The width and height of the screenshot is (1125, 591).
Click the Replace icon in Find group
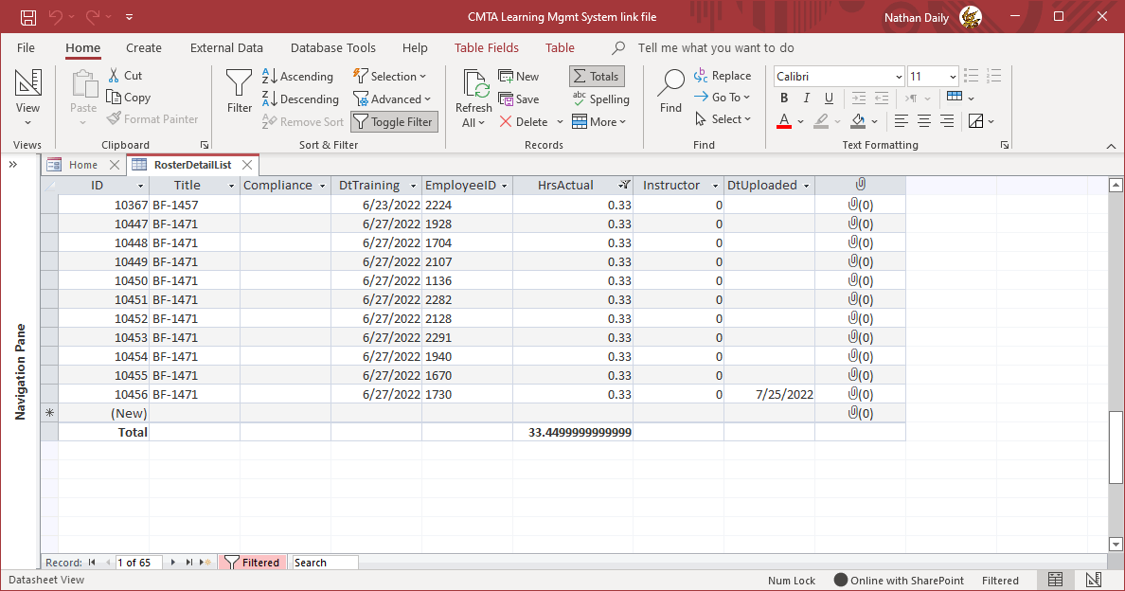click(701, 76)
